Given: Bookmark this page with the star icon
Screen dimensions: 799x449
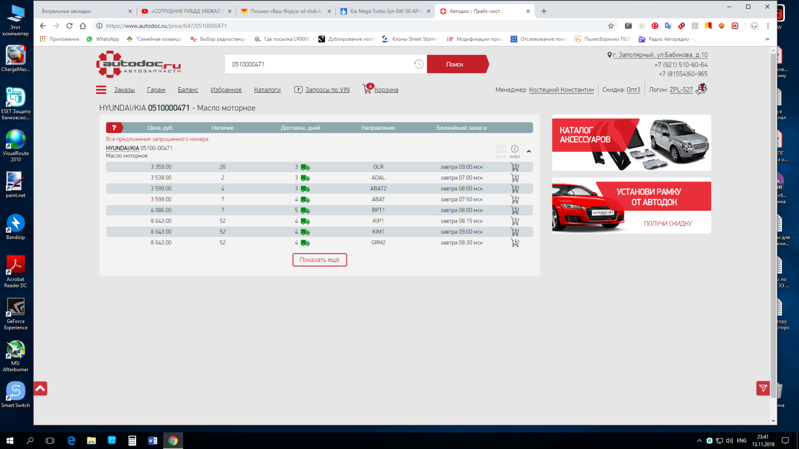Looking at the screenshot, I should 611,26.
